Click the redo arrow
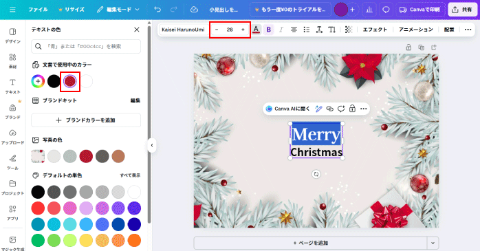The image size is (480, 251). coord(173,10)
